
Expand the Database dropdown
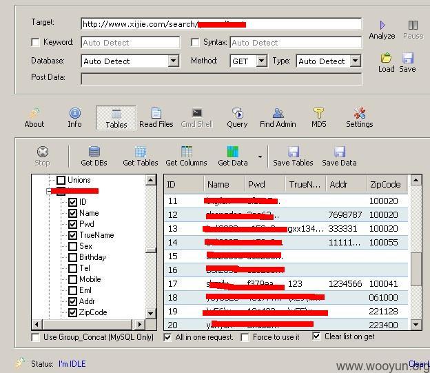tap(174, 61)
